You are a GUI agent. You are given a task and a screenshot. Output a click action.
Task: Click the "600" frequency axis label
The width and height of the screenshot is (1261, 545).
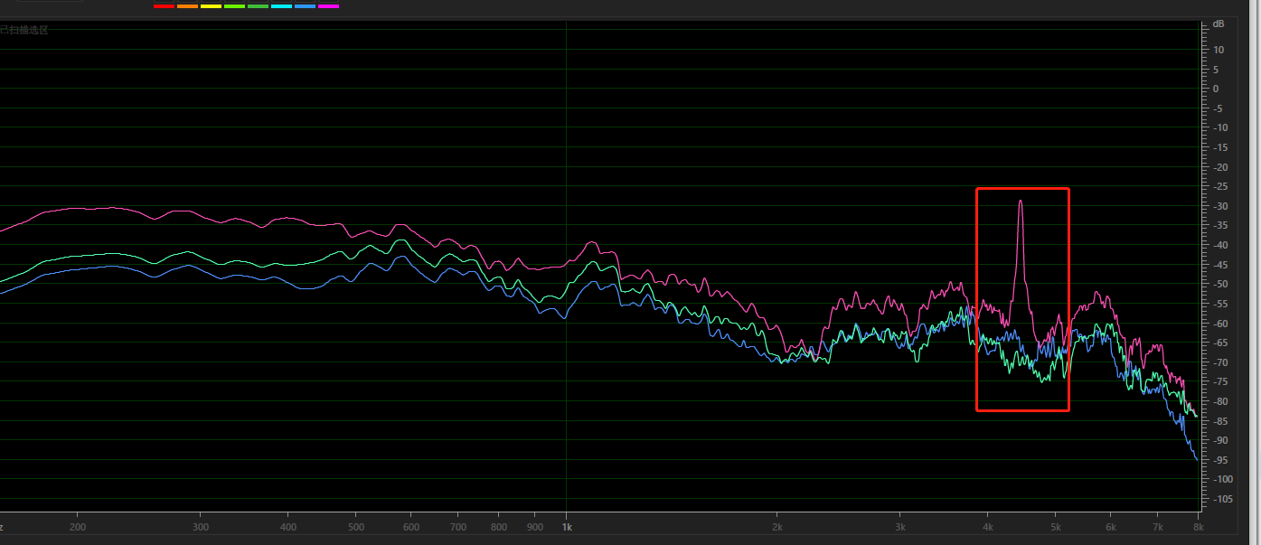coord(411,527)
